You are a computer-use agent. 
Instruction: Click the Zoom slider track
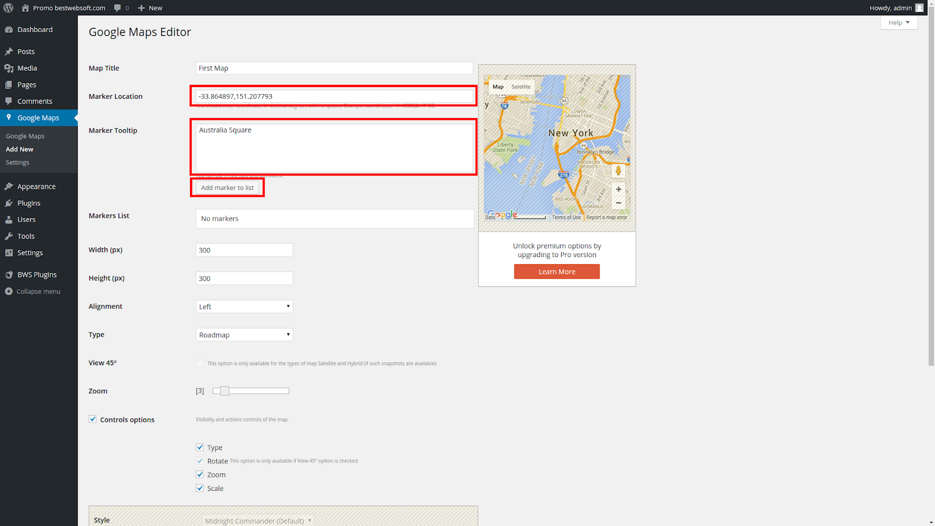[x=251, y=391]
